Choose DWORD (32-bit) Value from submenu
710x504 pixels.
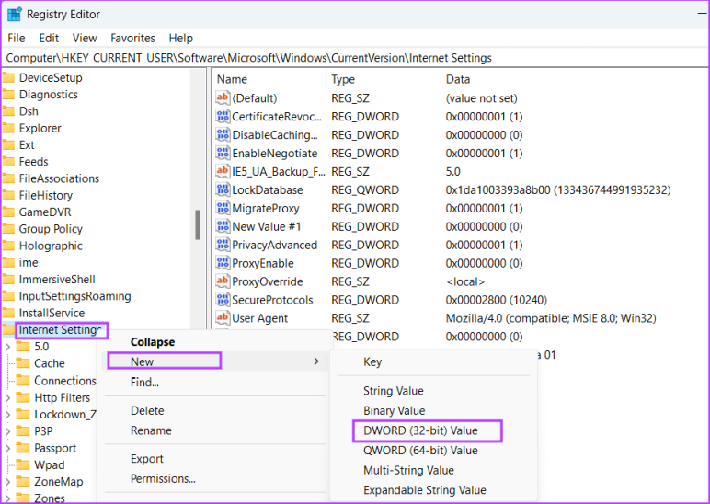pos(420,430)
